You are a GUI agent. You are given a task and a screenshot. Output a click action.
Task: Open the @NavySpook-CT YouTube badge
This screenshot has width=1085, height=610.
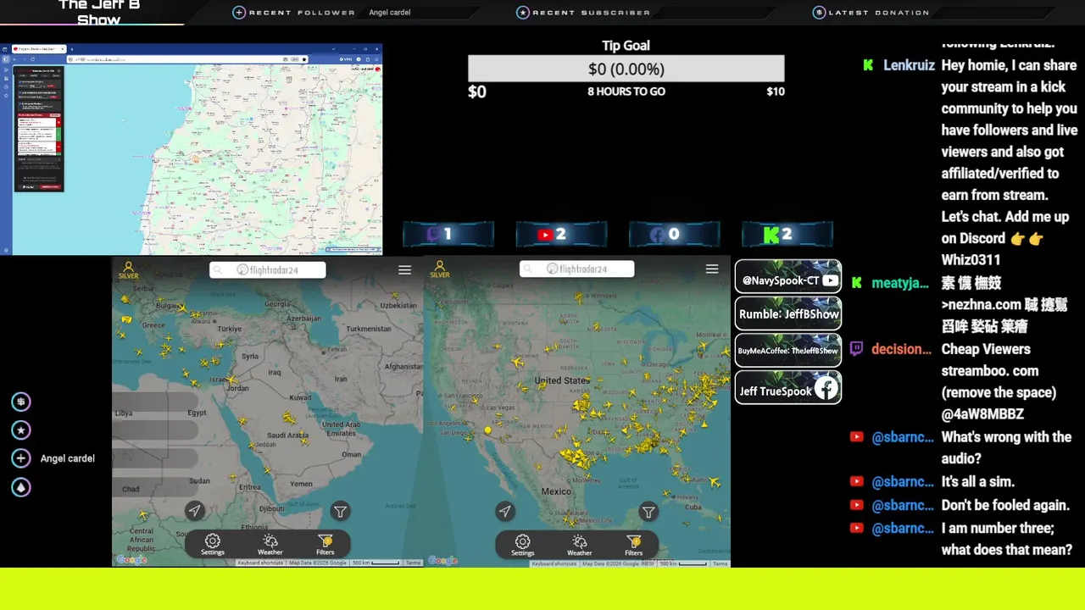(788, 276)
